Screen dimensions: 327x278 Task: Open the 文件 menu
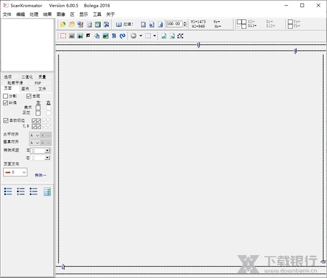(7, 14)
